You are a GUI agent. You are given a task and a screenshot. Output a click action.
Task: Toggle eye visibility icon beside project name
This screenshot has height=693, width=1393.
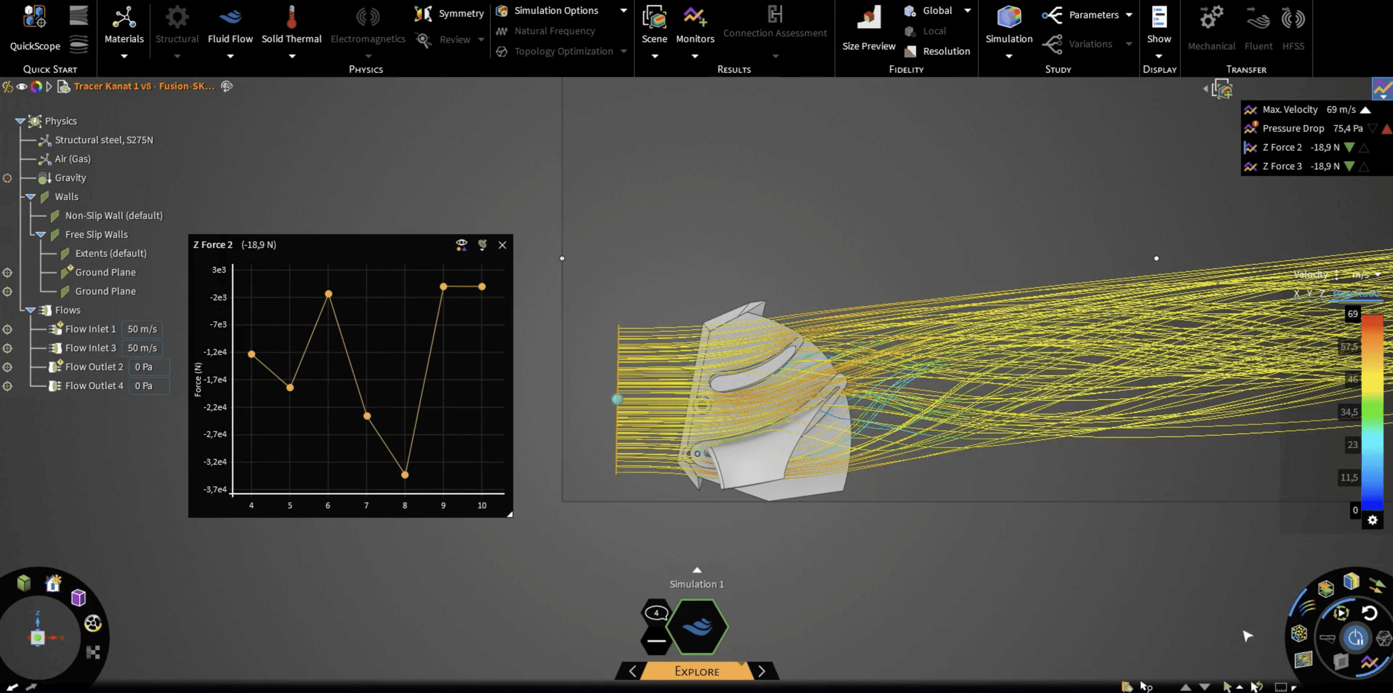[22, 87]
